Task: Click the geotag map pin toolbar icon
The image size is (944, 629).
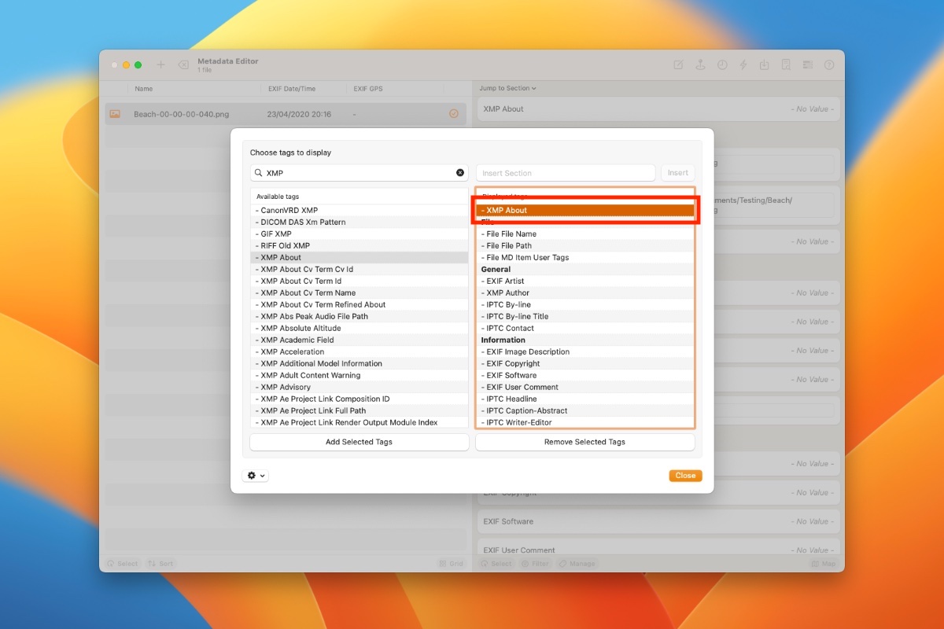Action: click(x=700, y=65)
